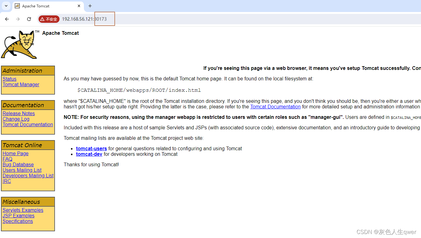Image resolution: width=421 pixels, height=238 pixels.
Task: Open the FAQ link
Action: pyautogui.click(x=7, y=159)
